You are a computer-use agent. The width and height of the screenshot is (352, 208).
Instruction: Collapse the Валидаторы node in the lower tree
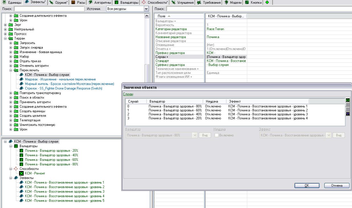(x=11, y=146)
